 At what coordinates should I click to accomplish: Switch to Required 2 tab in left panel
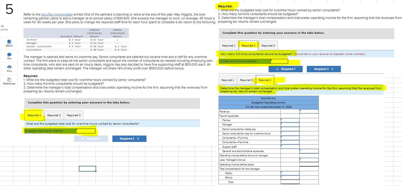(54, 115)
